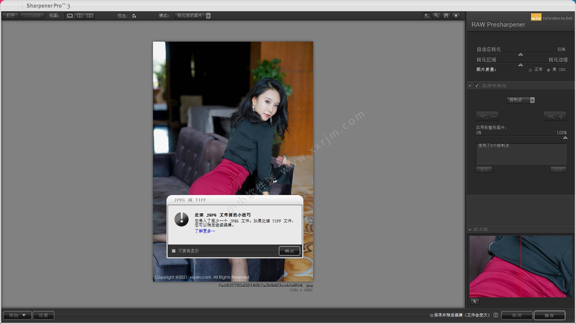Toggle the 预览 preview checkbox
This screenshot has width=576, height=324.
click(x=134, y=16)
